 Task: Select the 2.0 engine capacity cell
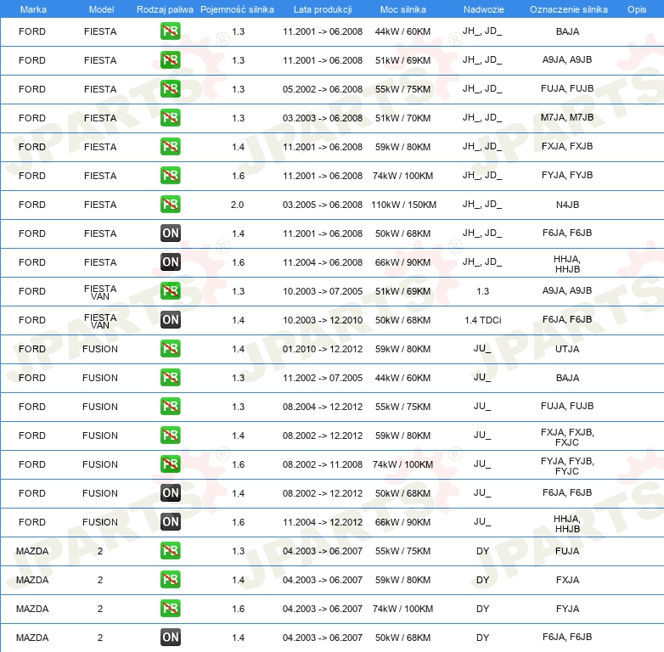pyautogui.click(x=237, y=205)
